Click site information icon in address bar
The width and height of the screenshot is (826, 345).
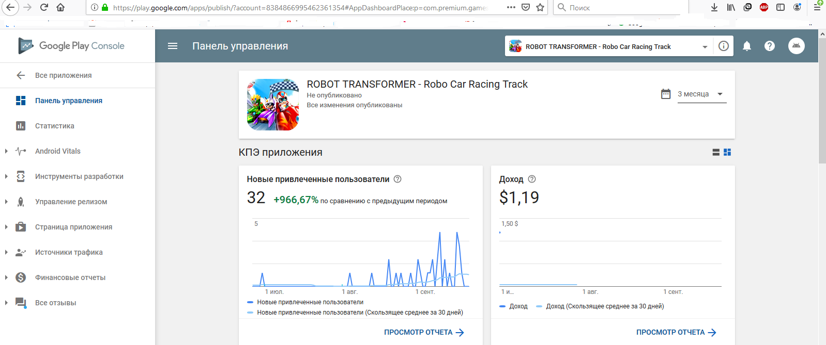coord(94,7)
